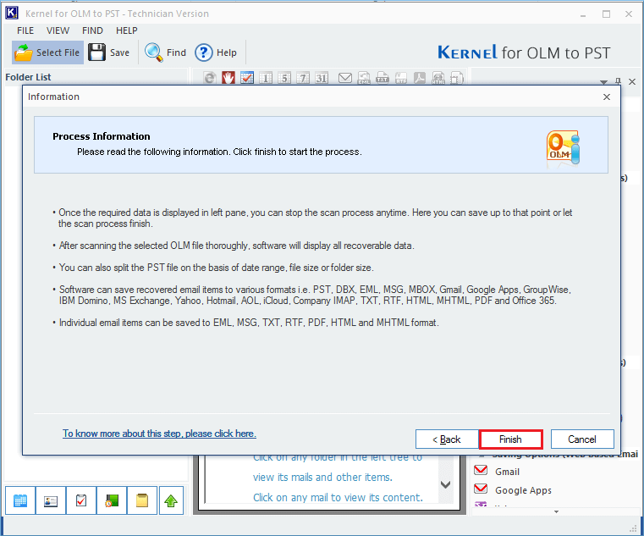The height and width of the screenshot is (536, 644).
Task: Click the 7 day calendar icon
Action: point(303,78)
